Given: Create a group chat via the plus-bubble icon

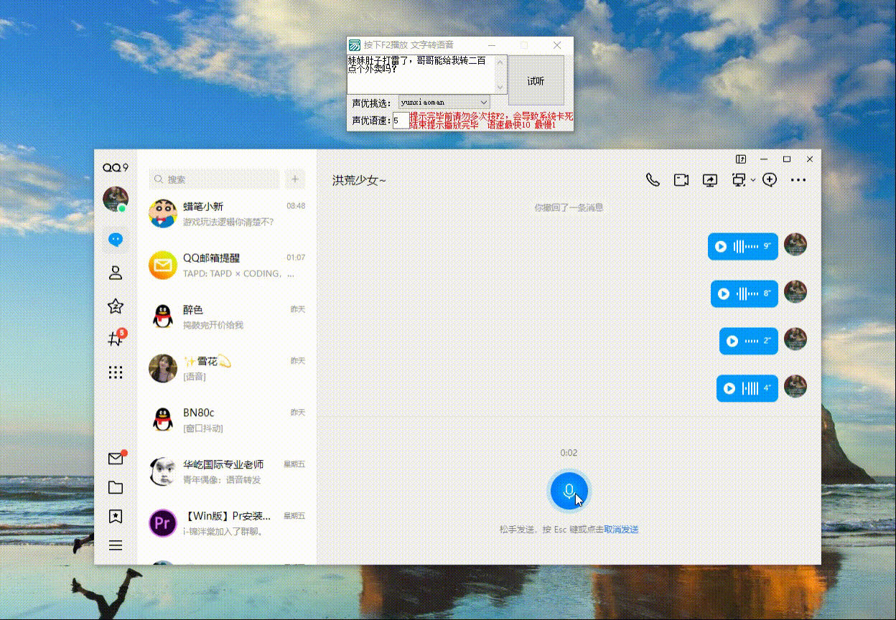Looking at the screenshot, I should [769, 180].
